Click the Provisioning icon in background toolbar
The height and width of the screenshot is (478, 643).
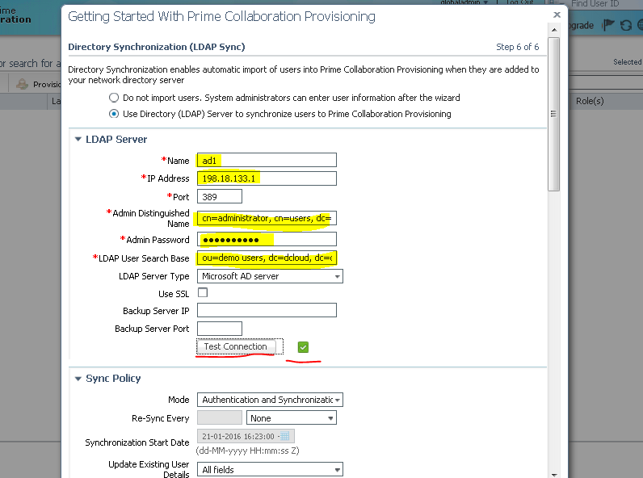coord(22,84)
